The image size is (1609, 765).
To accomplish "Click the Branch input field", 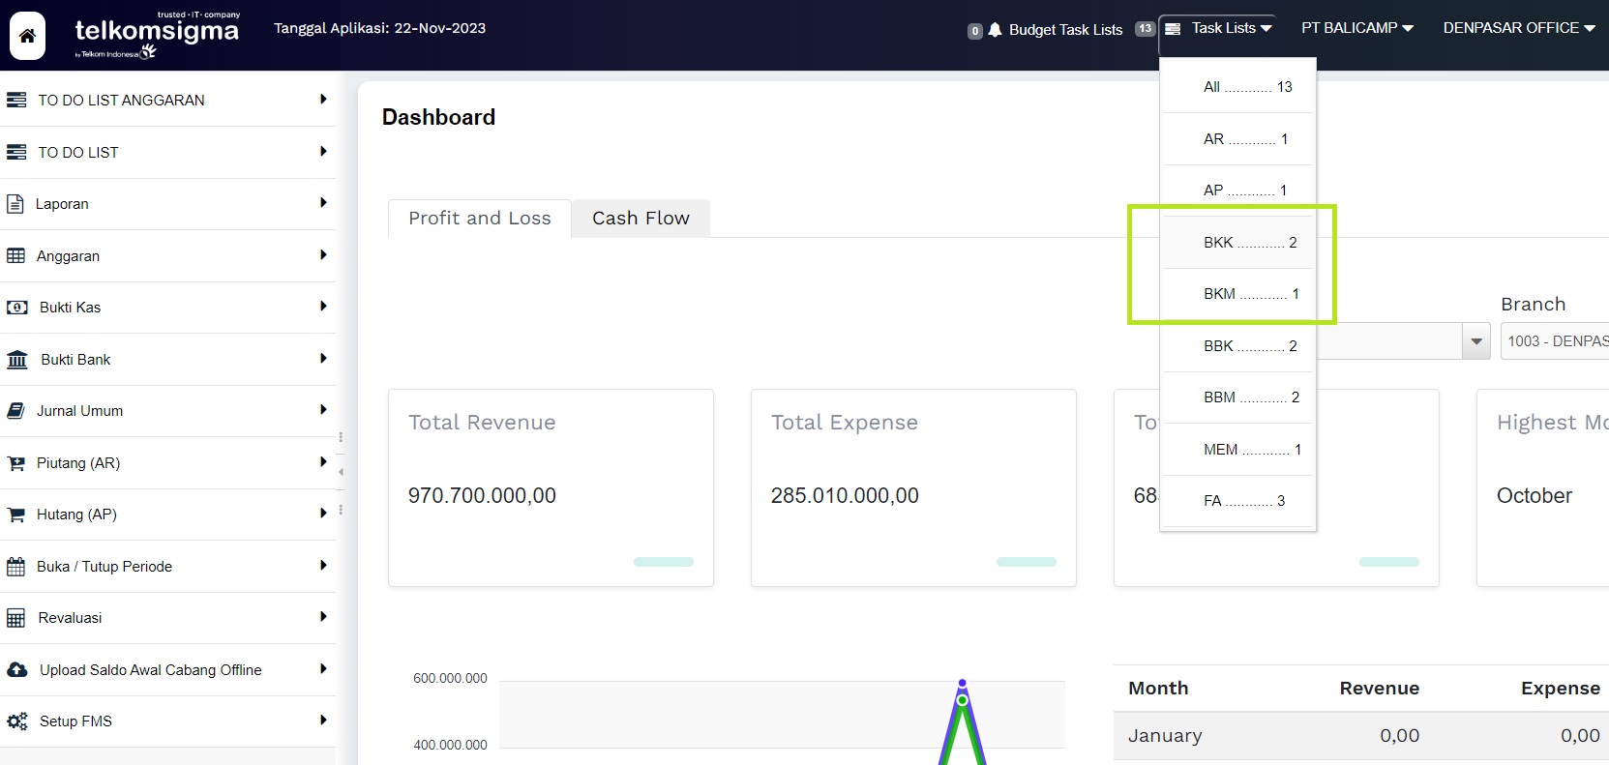I will [1554, 341].
